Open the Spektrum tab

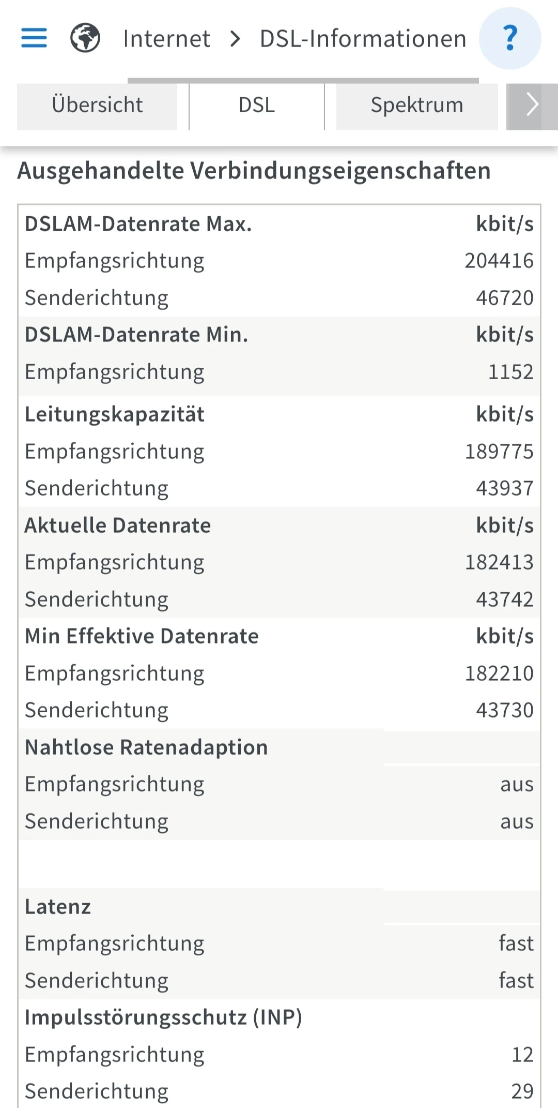pyautogui.click(x=417, y=106)
